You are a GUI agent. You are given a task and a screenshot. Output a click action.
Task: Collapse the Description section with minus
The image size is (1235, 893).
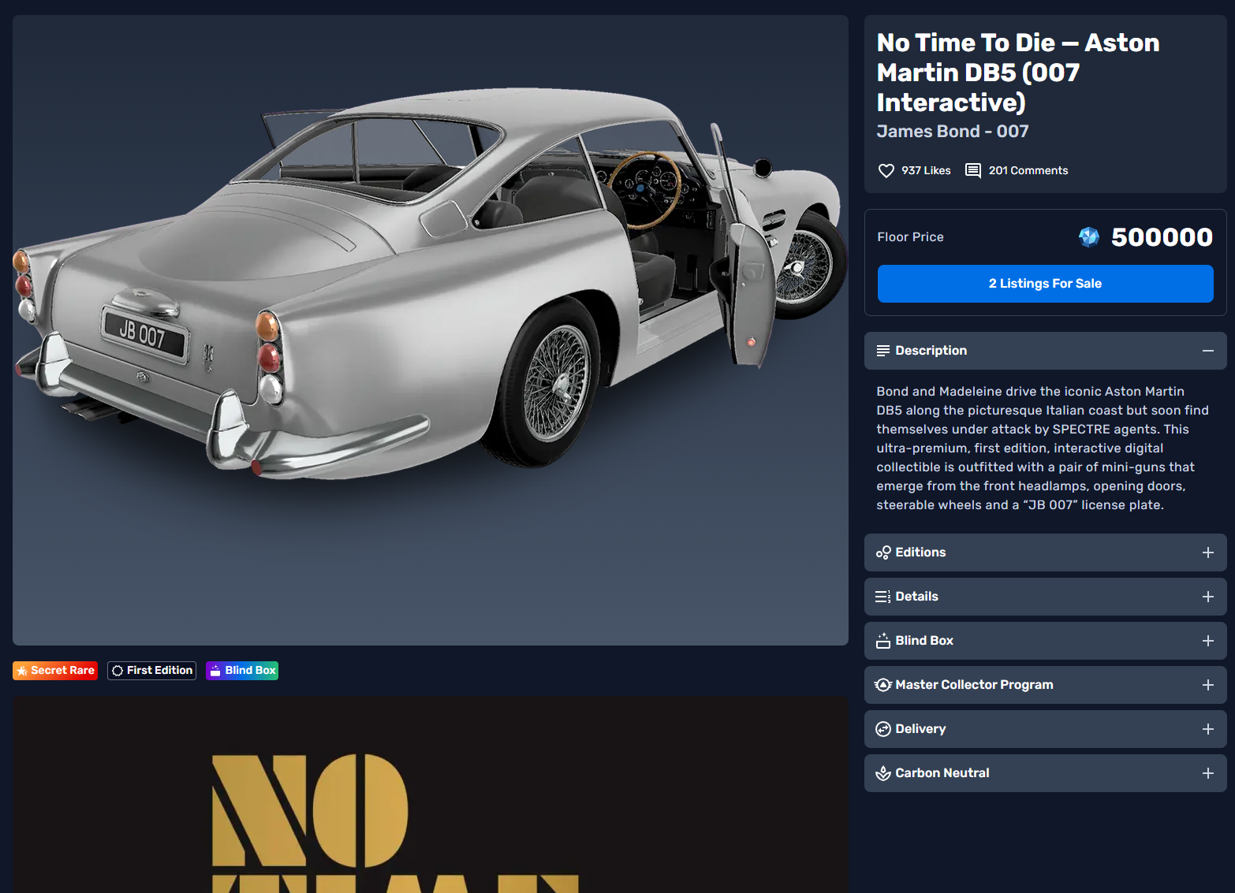click(x=1207, y=351)
